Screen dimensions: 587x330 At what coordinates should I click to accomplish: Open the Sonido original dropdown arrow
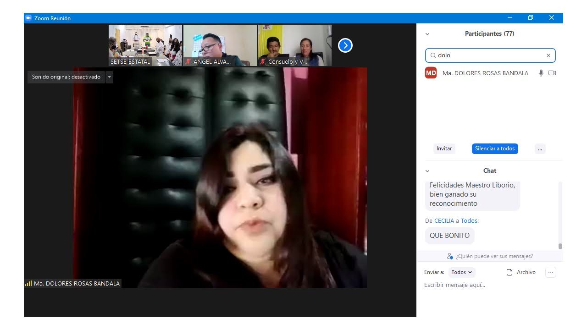pos(109,77)
